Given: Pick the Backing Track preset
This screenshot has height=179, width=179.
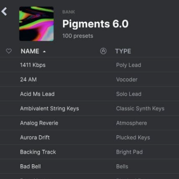Looking at the screenshot, I should 89,152.
